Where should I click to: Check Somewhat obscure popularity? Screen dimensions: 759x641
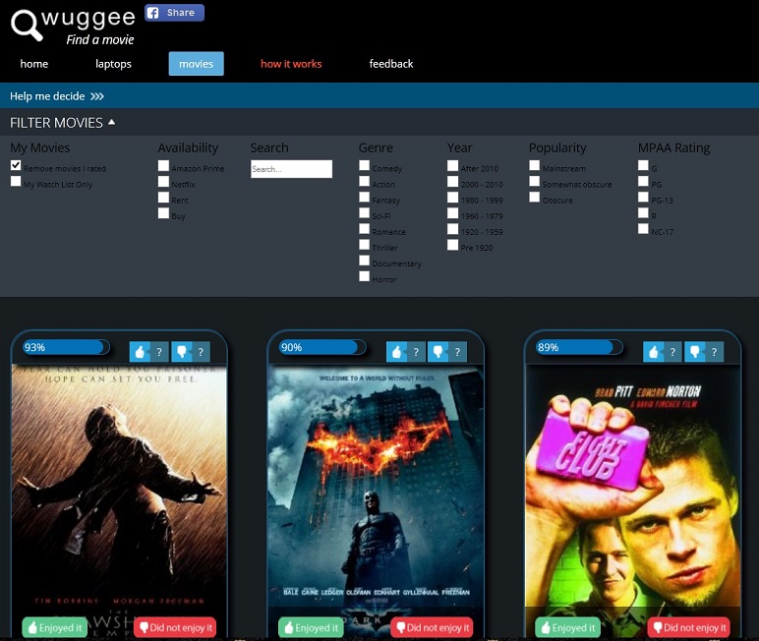pos(535,181)
